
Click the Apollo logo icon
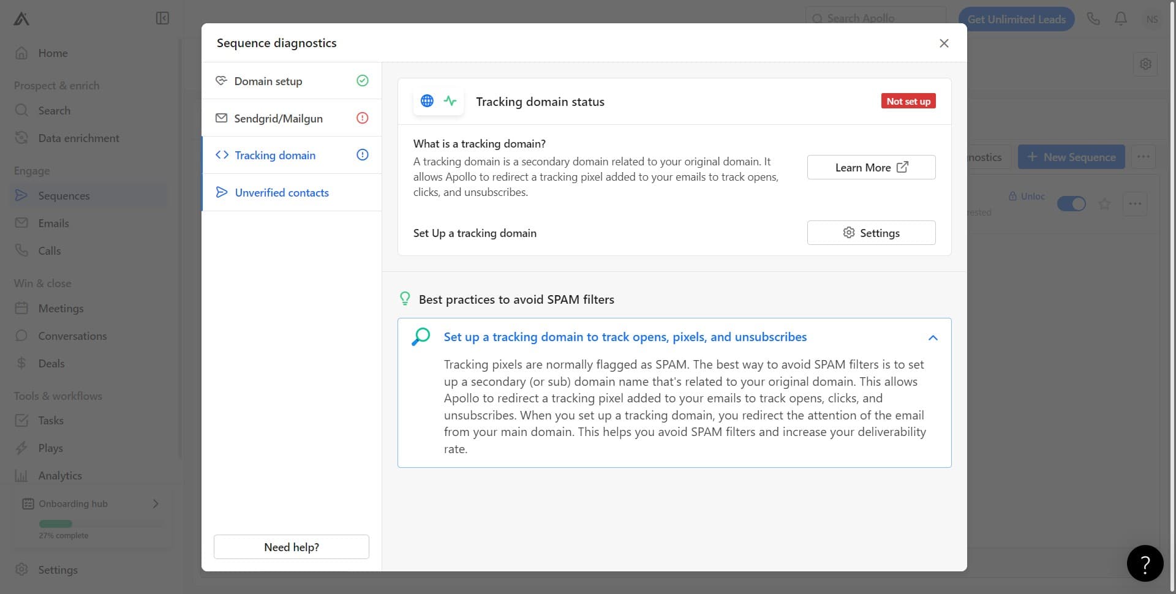(21, 19)
